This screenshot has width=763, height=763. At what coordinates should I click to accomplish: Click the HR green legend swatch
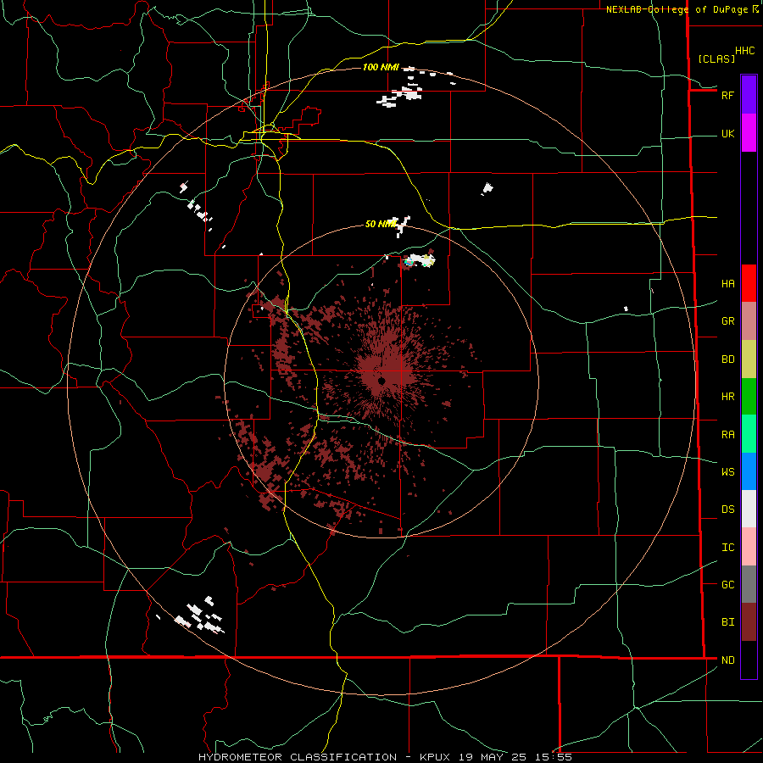(x=749, y=397)
